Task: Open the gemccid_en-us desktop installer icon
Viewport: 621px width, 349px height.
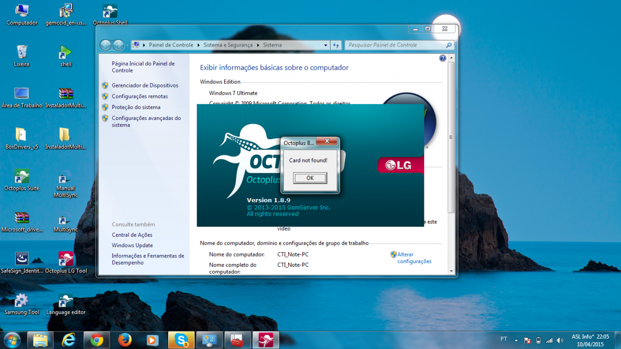Action: (66, 14)
